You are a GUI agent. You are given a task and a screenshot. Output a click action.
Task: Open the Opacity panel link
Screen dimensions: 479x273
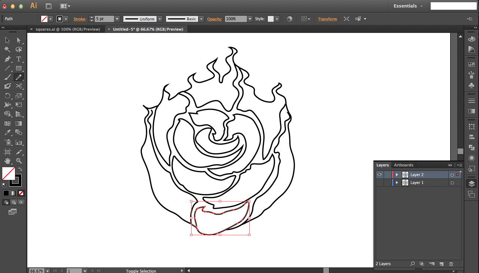click(214, 19)
